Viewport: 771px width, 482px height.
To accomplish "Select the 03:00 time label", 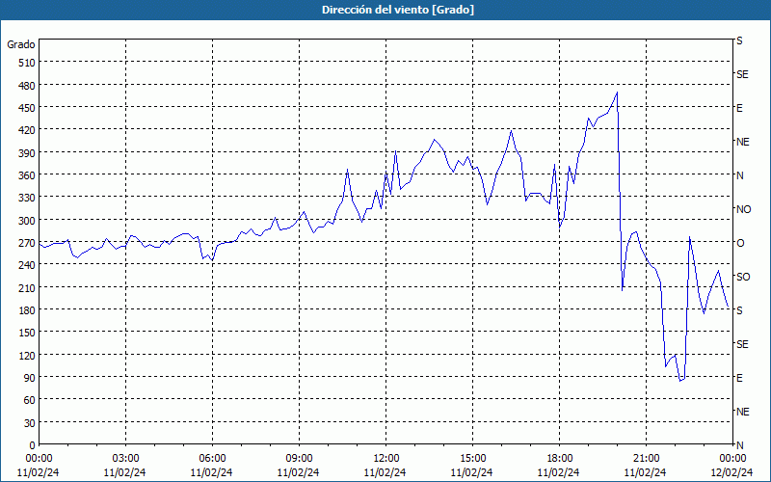I will (x=125, y=459).
